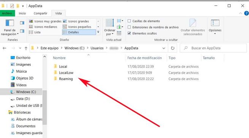Sort by the Nombre column header

[59, 58]
